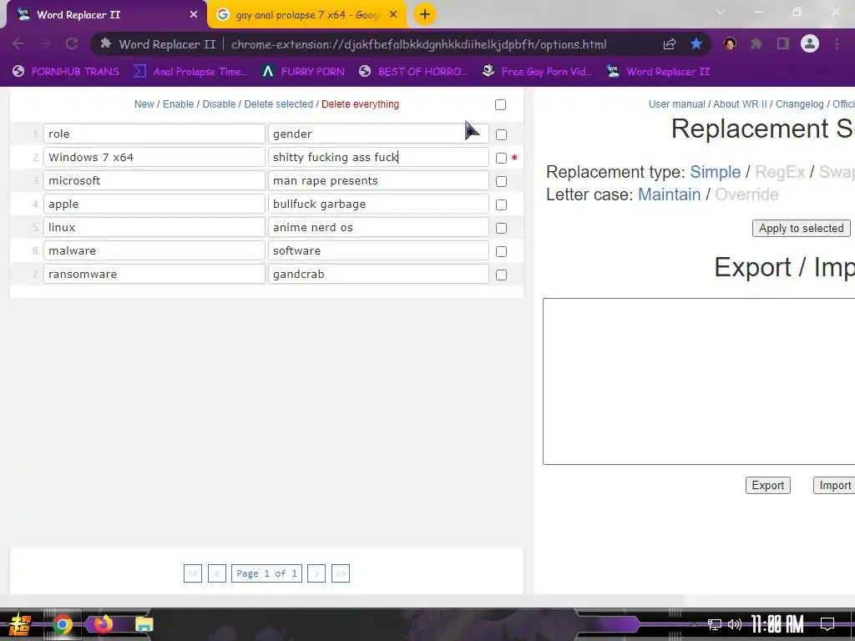Click the Enable link
Screen dimensions: 855x641
[179, 104]
